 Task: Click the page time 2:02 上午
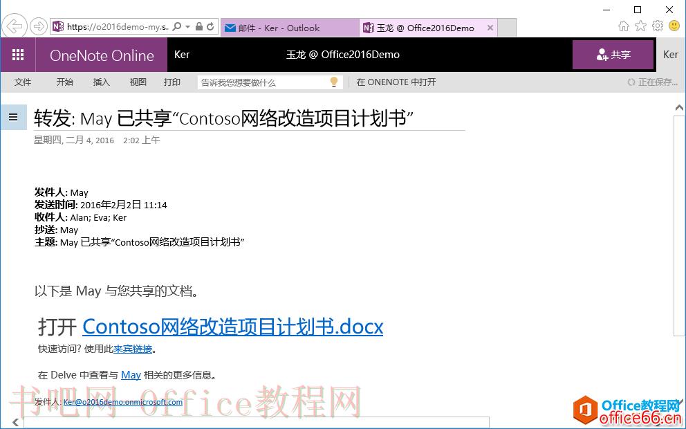(142, 140)
